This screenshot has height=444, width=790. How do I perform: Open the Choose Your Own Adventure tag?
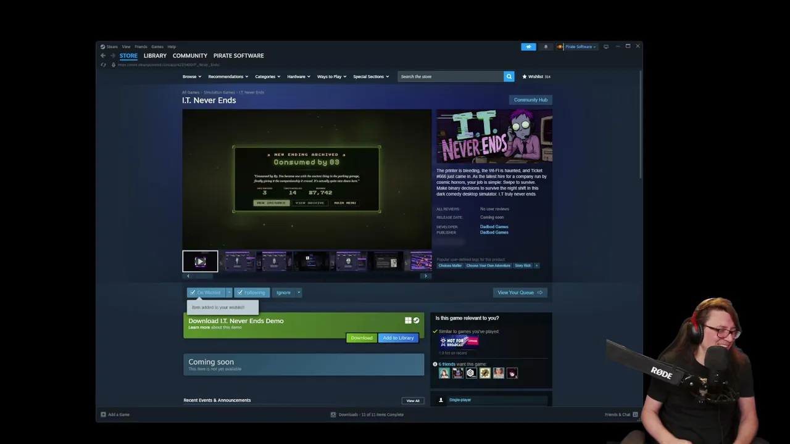488,266
